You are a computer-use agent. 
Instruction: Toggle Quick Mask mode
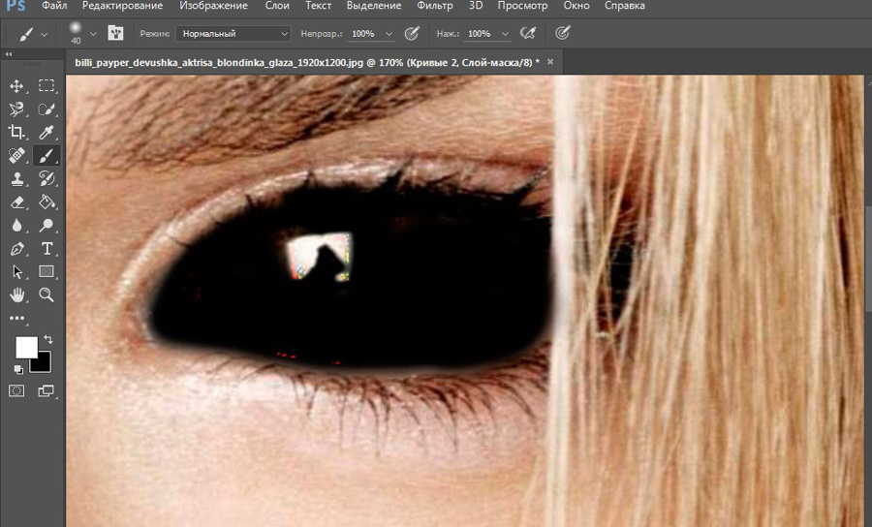(16, 391)
